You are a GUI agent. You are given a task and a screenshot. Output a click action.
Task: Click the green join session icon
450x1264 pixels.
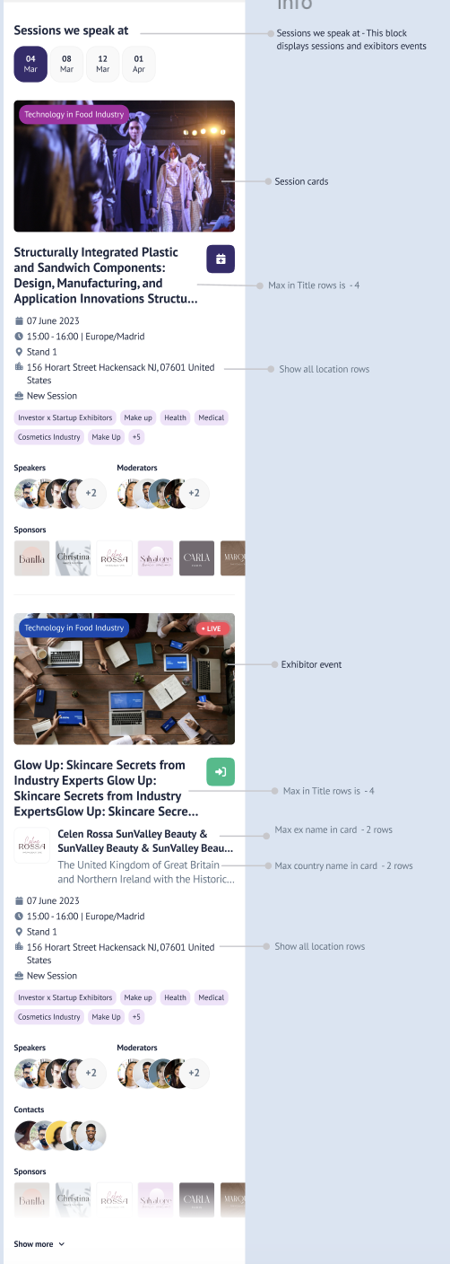pos(221,772)
